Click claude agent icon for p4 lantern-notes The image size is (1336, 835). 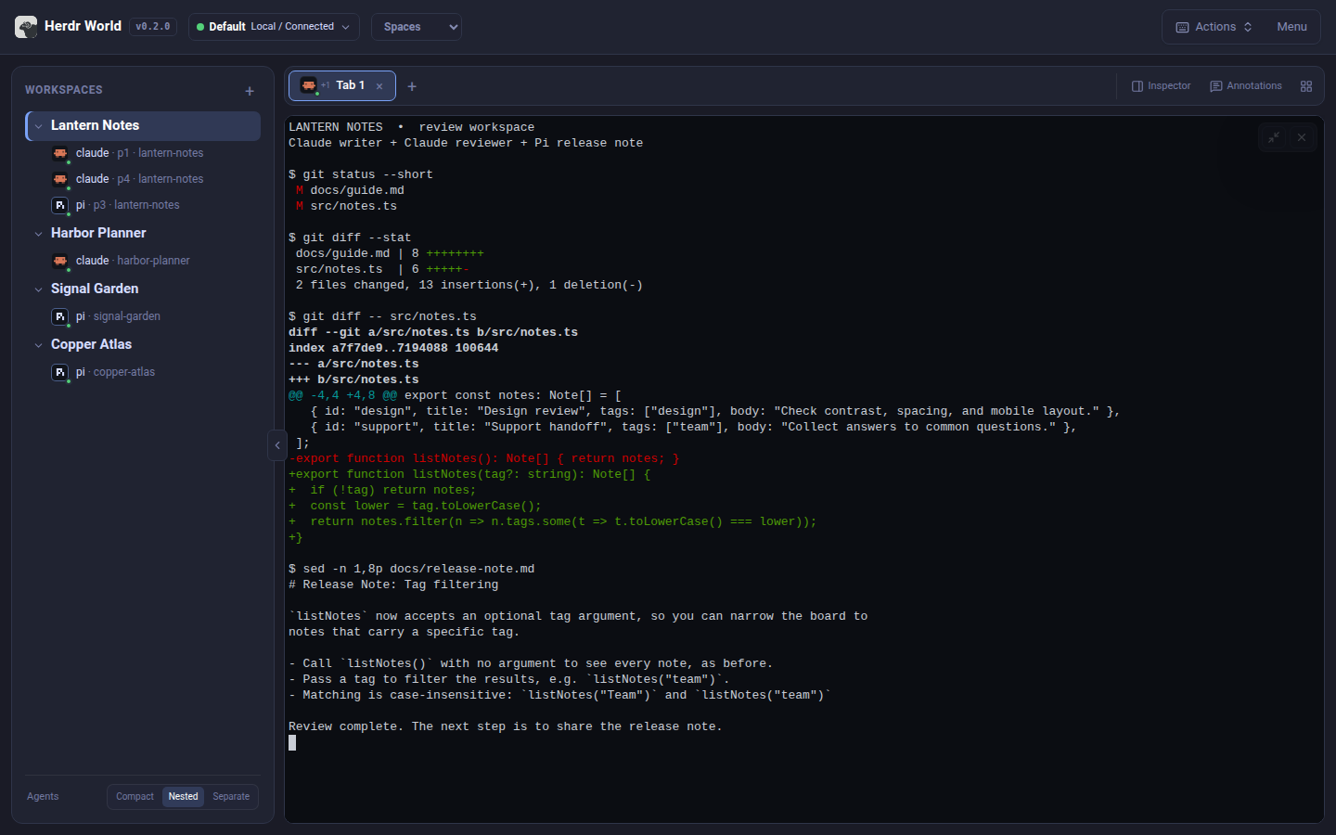point(60,179)
